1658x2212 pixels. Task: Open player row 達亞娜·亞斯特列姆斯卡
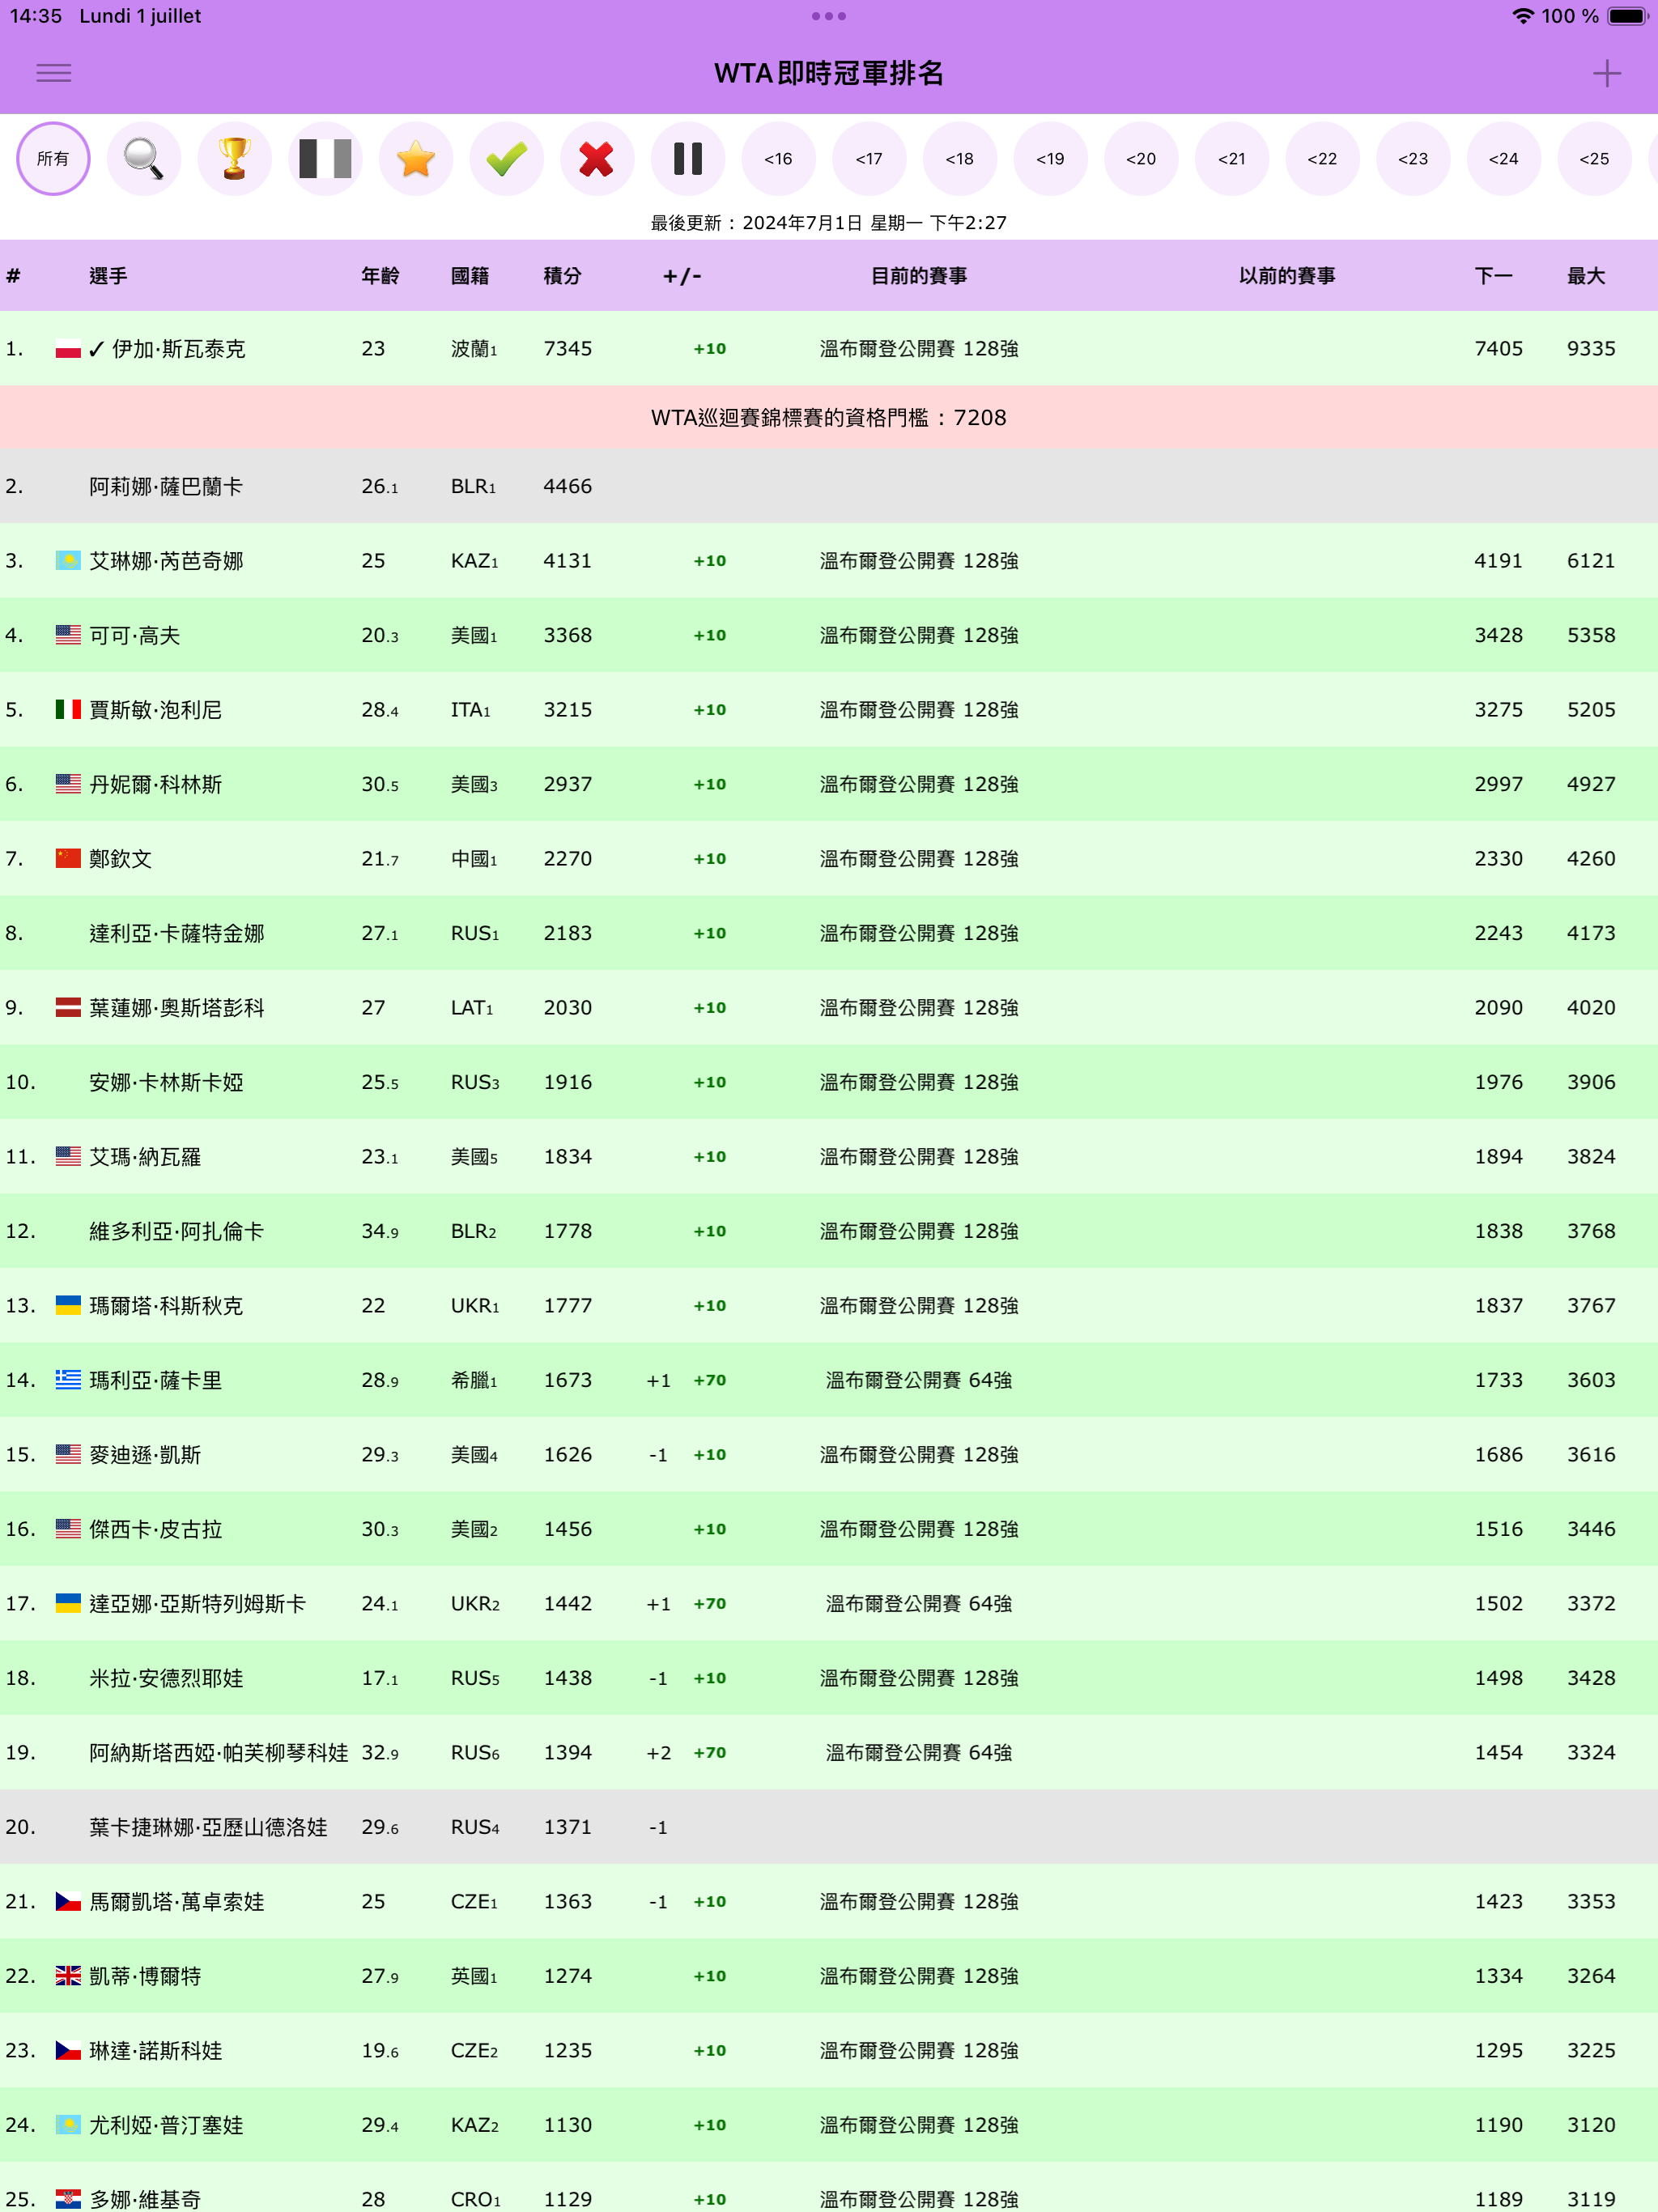[829, 1604]
